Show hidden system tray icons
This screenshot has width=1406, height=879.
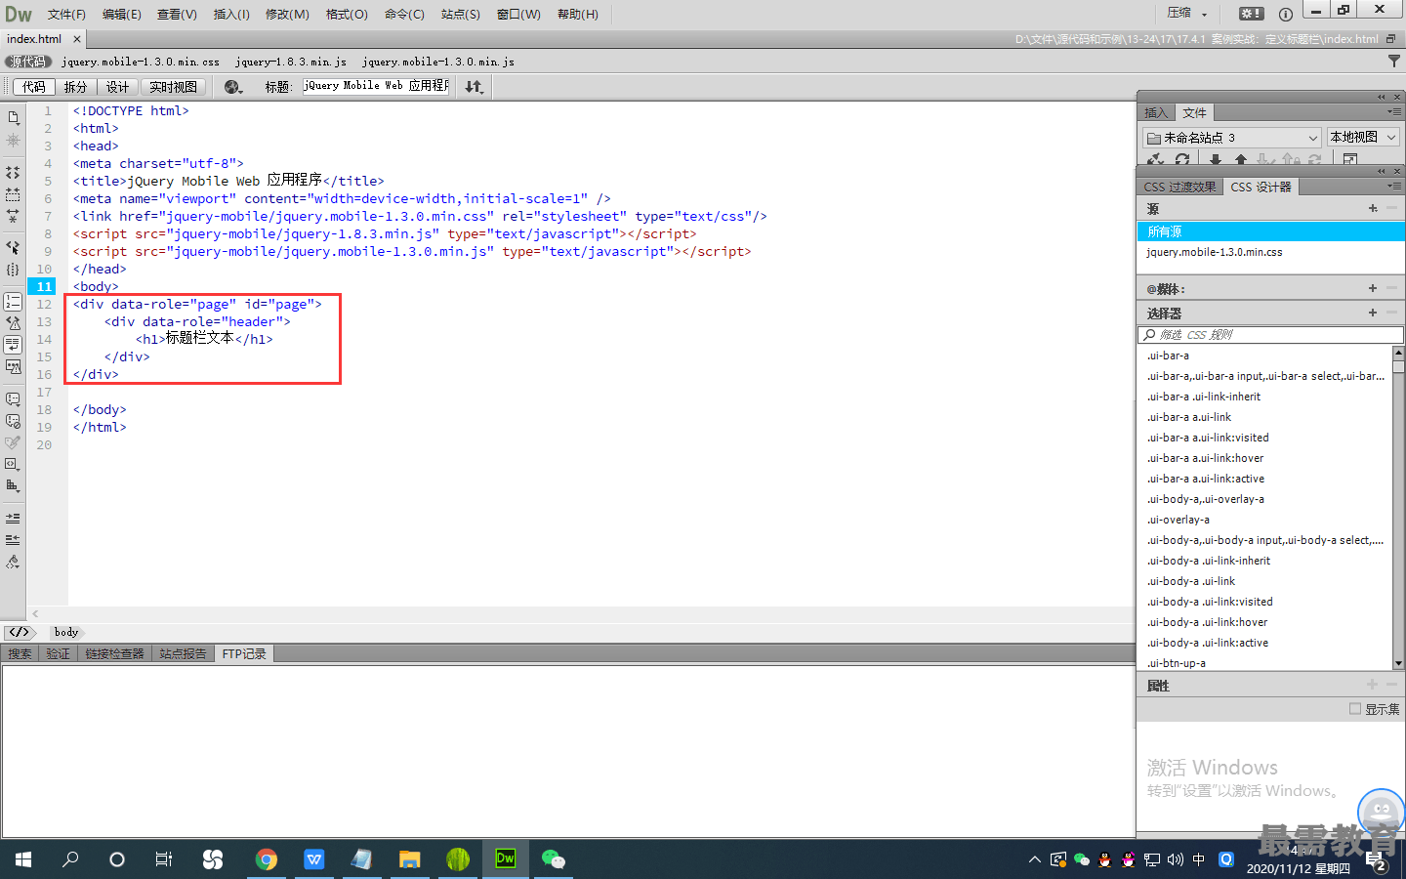[1034, 859]
